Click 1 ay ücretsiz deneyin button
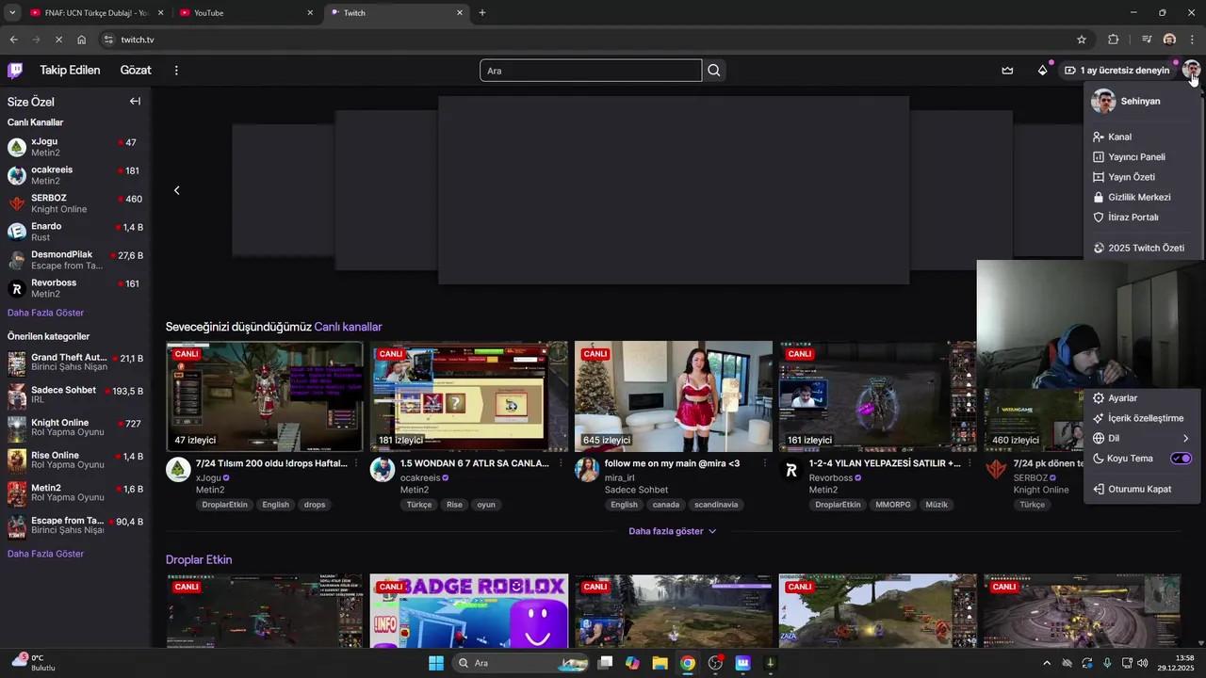 tap(1117, 71)
